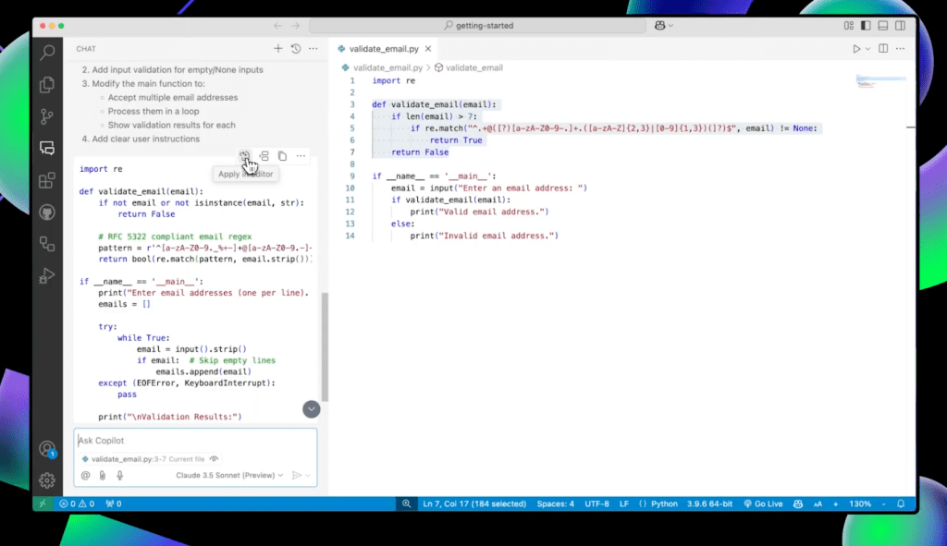
Task: Open Copilot status icon in status bar
Action: click(798, 504)
